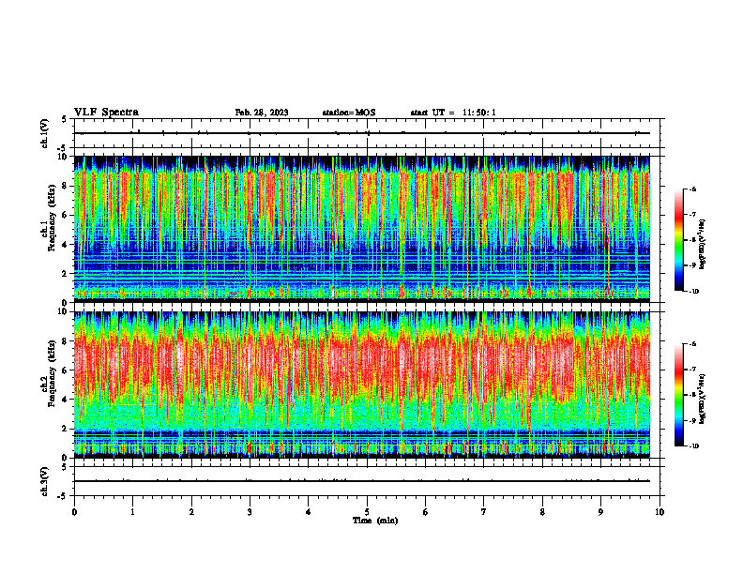Image resolution: width=743 pixels, height=574 pixels.
Task: Click tick label '2' on the Time axis
Action: pos(191,512)
